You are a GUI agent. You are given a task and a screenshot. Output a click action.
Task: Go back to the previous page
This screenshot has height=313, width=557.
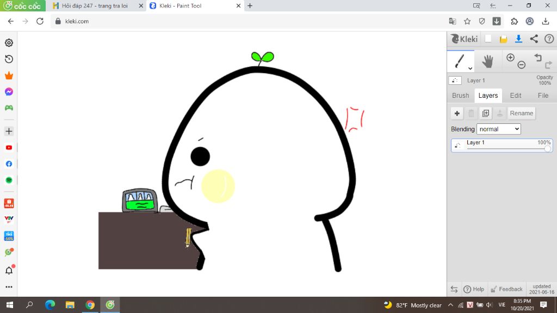tap(11, 21)
